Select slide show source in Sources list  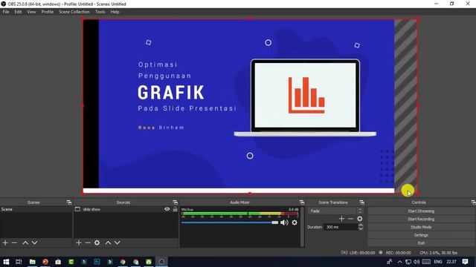91,209
